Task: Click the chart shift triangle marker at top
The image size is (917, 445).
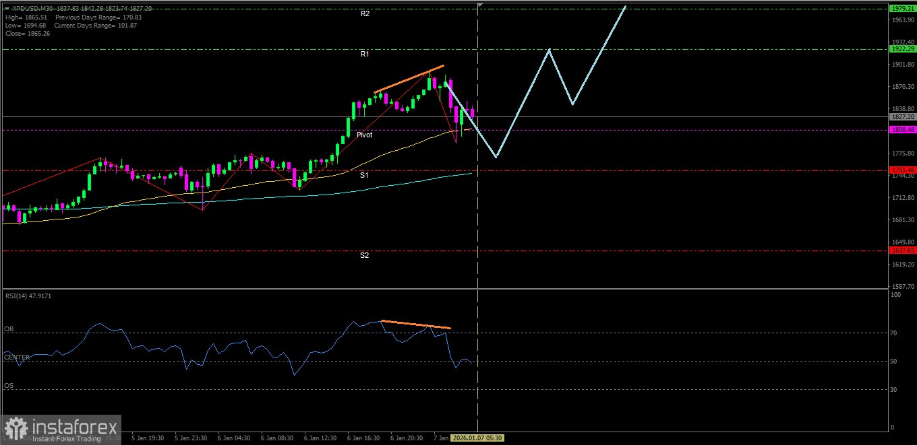Action: pos(479,5)
